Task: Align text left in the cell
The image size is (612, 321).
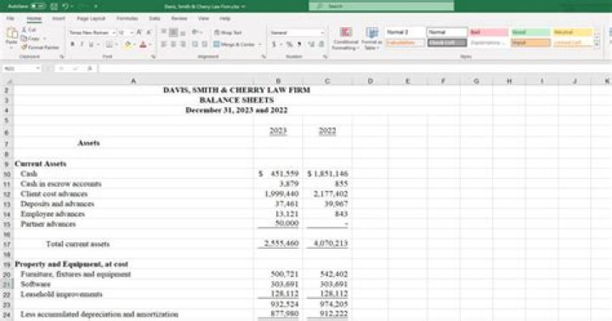Action: (164, 44)
